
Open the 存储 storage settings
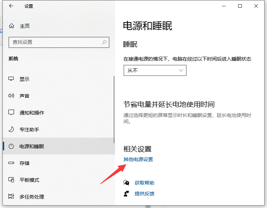[24, 163]
